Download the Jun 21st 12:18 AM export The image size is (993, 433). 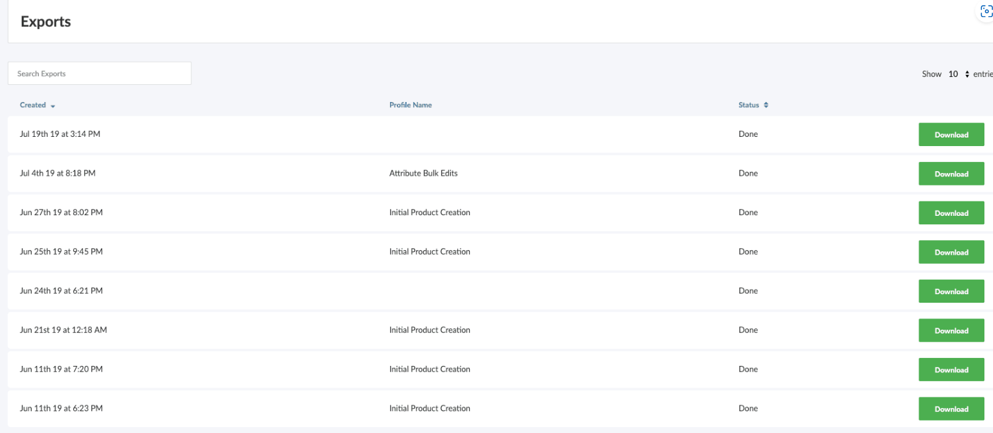951,330
